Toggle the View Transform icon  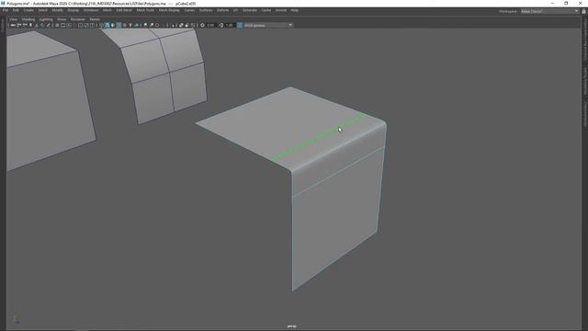coord(240,25)
